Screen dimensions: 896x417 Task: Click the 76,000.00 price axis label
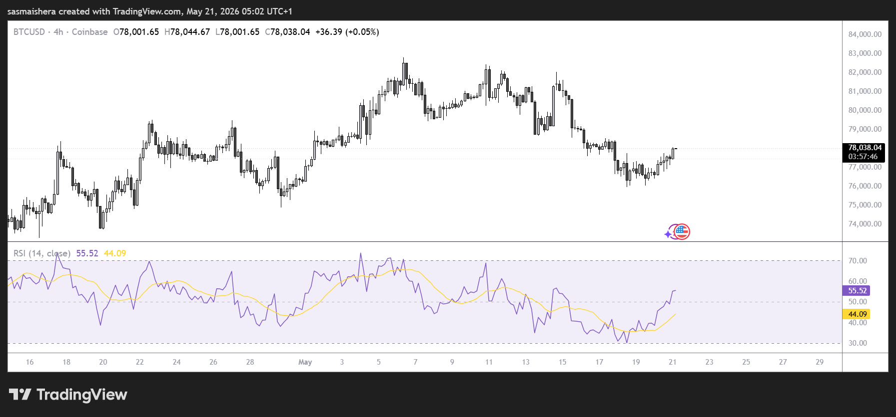[x=865, y=186]
